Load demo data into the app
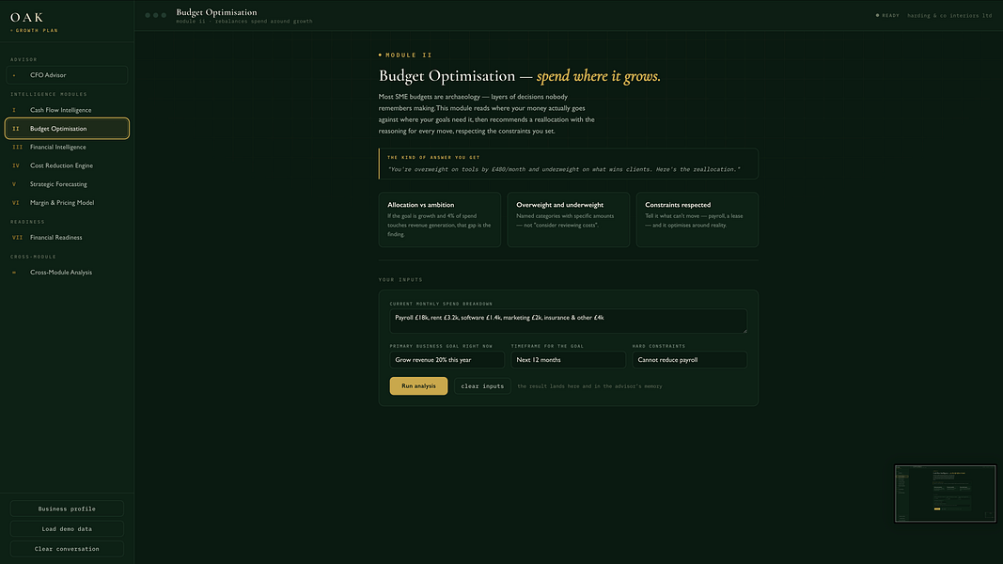Image resolution: width=1003 pixels, height=564 pixels. click(x=67, y=529)
